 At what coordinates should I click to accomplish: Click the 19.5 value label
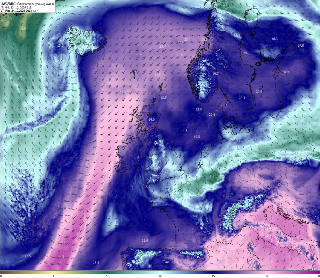197,137
